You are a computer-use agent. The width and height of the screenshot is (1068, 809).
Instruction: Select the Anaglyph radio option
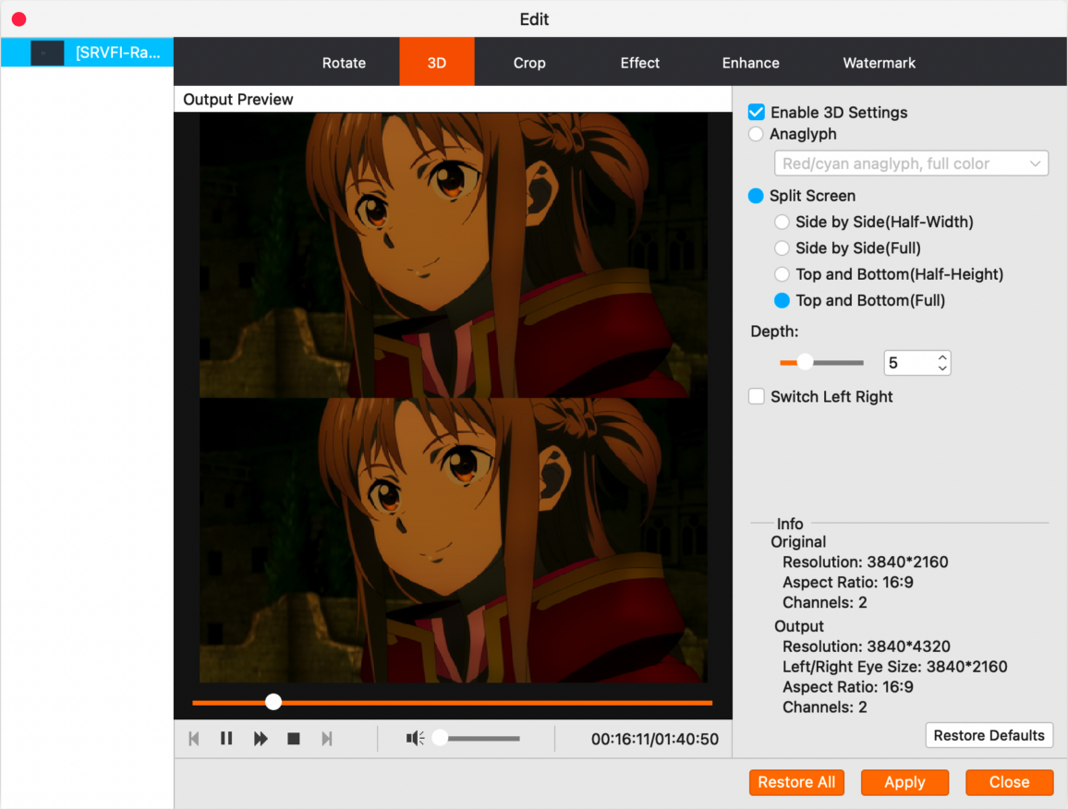click(756, 134)
